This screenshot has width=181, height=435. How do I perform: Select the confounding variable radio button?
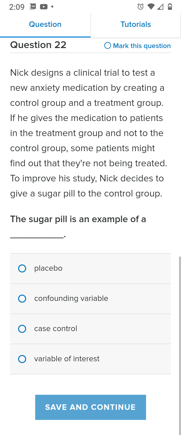click(x=22, y=299)
